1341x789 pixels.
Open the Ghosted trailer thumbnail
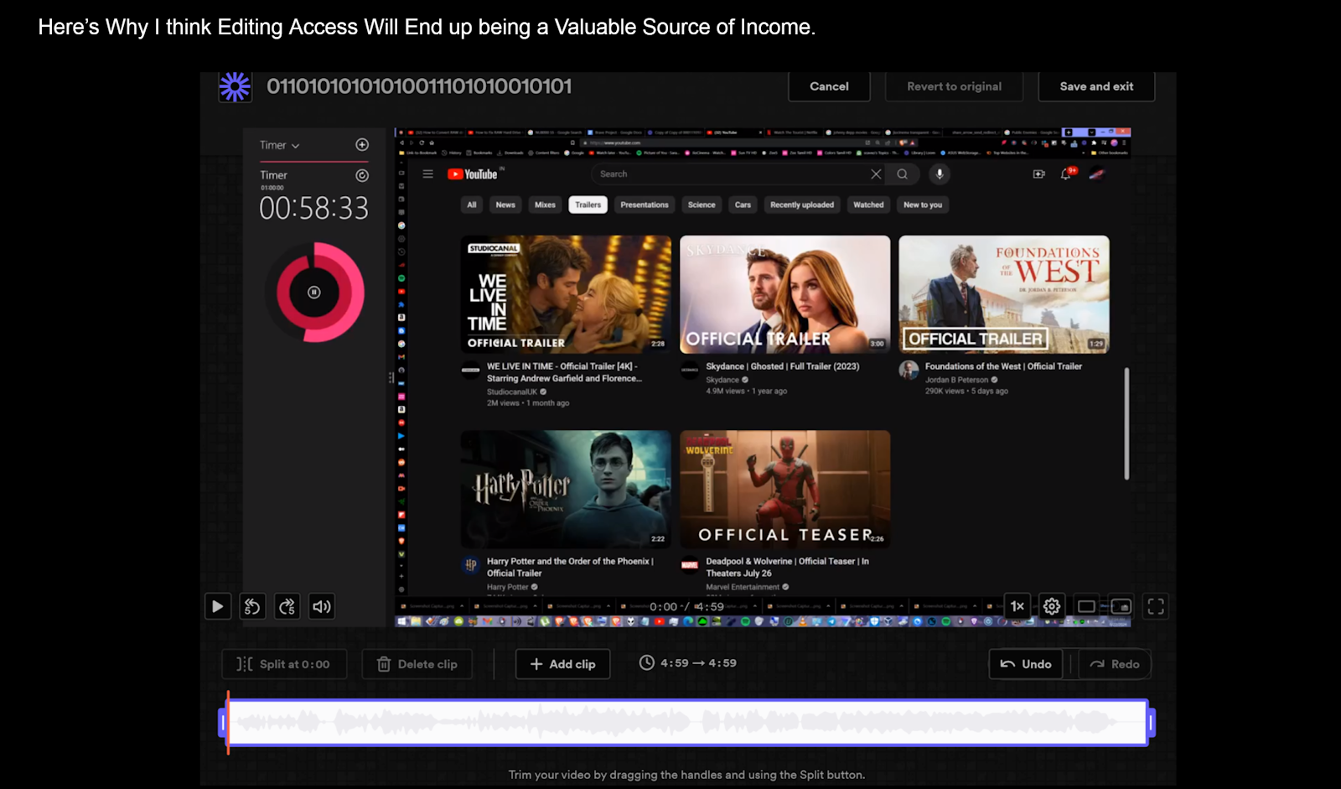tap(785, 294)
